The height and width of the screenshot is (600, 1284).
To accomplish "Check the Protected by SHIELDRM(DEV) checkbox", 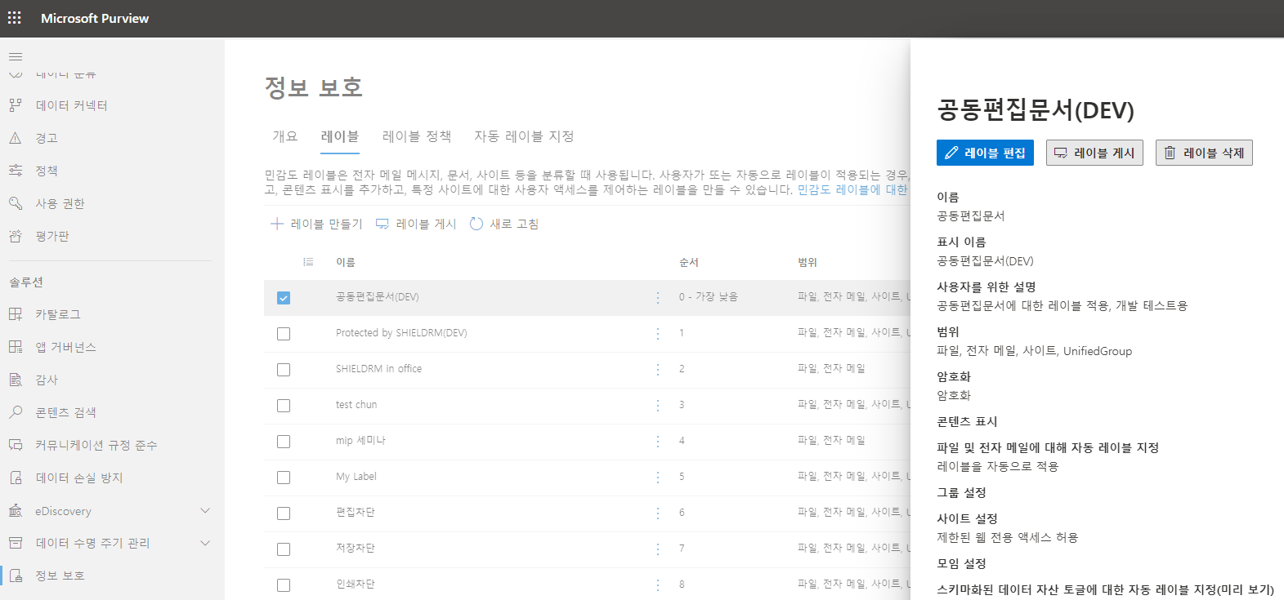I will click(284, 334).
